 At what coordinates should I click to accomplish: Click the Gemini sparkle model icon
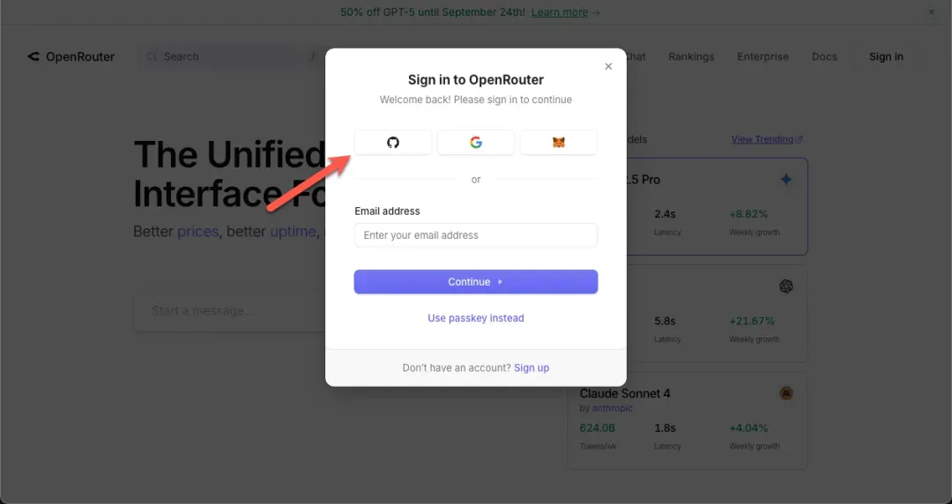[x=786, y=180]
